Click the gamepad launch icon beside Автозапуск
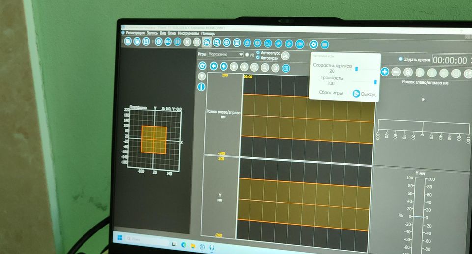Screen dimensions: 472x254 pyautogui.click(x=285, y=55)
